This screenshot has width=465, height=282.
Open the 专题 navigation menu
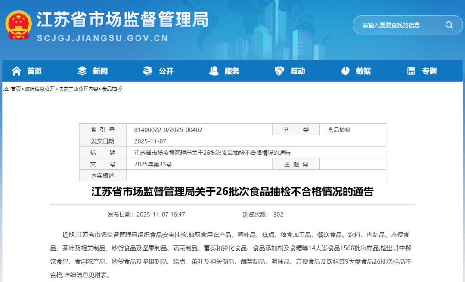tap(430, 71)
